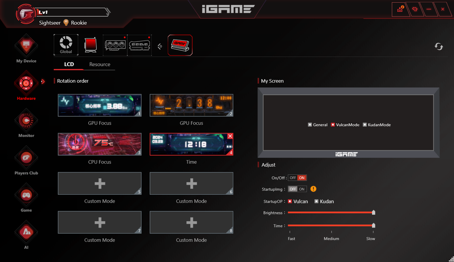Click the Medium time label

(x=331, y=238)
